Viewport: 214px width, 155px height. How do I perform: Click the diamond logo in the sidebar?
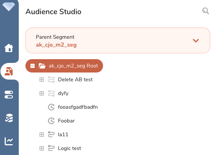9,7
